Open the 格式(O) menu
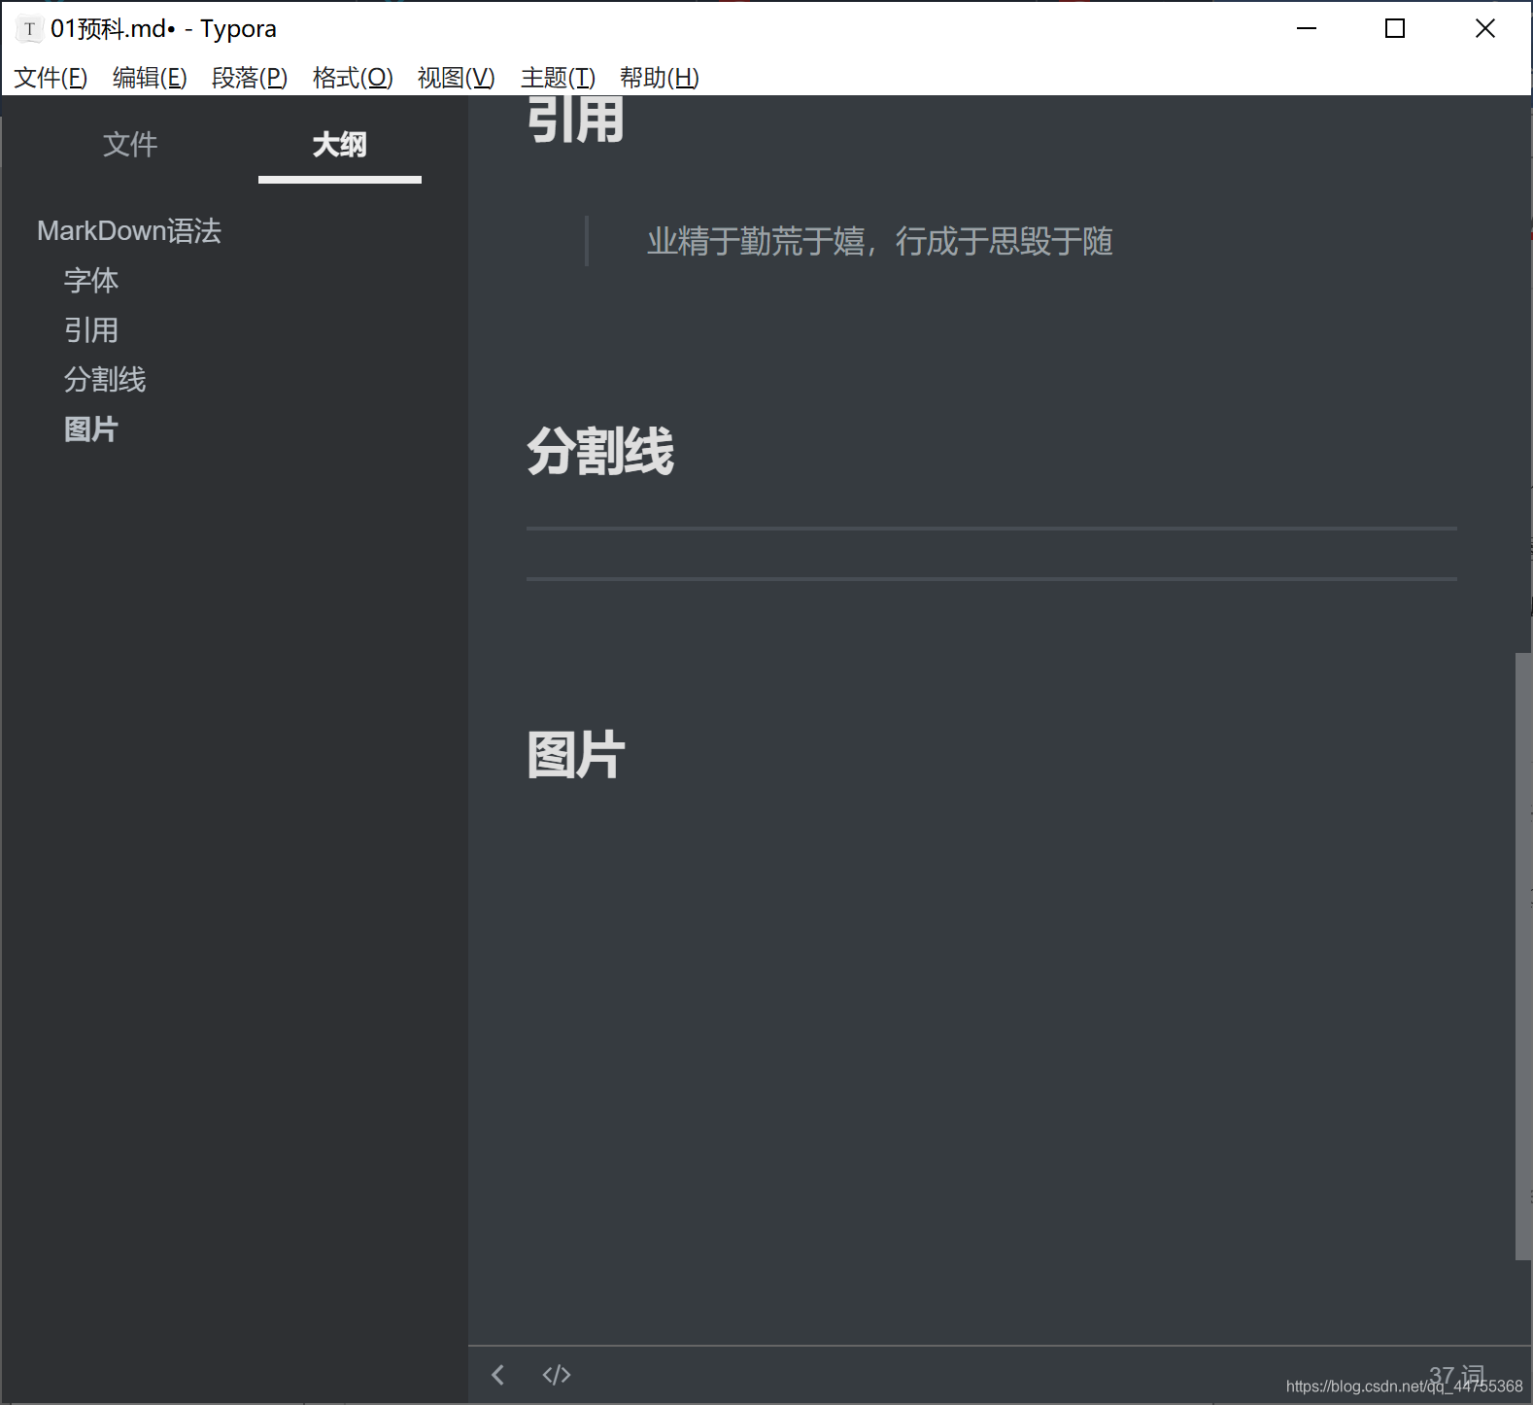 353,78
